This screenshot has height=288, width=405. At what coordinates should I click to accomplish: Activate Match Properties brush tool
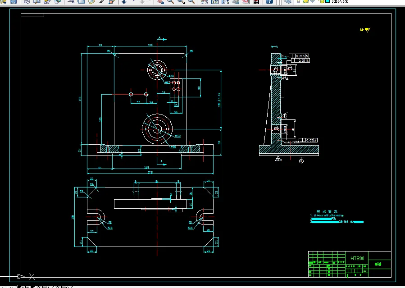tap(101, 1)
